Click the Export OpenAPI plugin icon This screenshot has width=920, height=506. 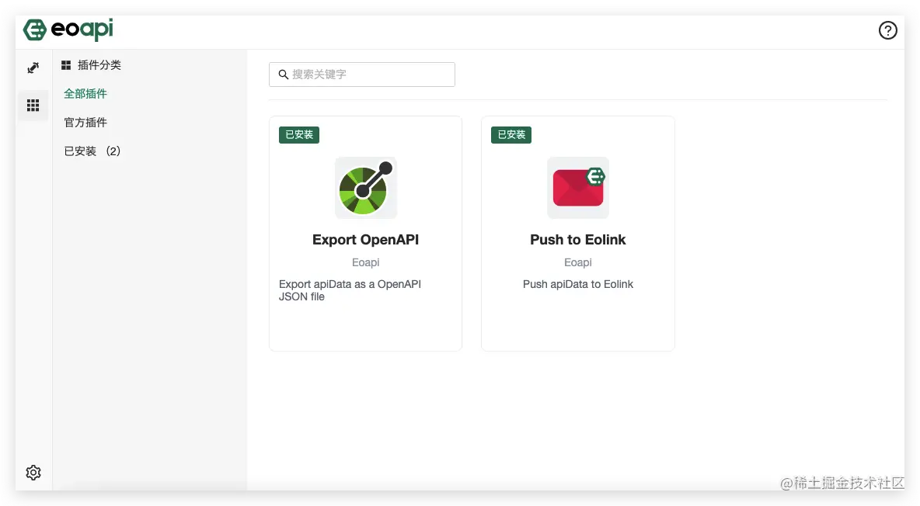tap(365, 188)
